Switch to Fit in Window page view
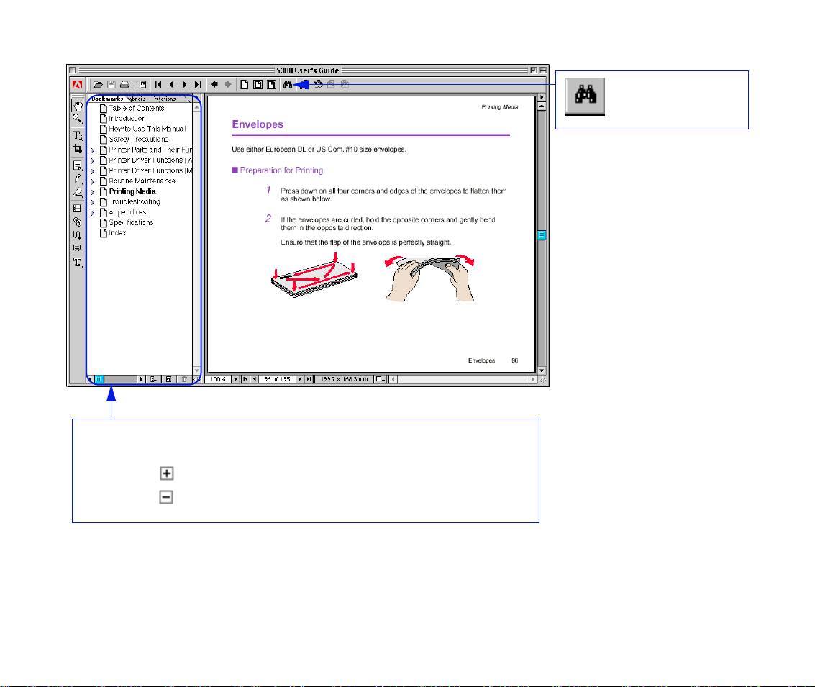 click(x=258, y=85)
